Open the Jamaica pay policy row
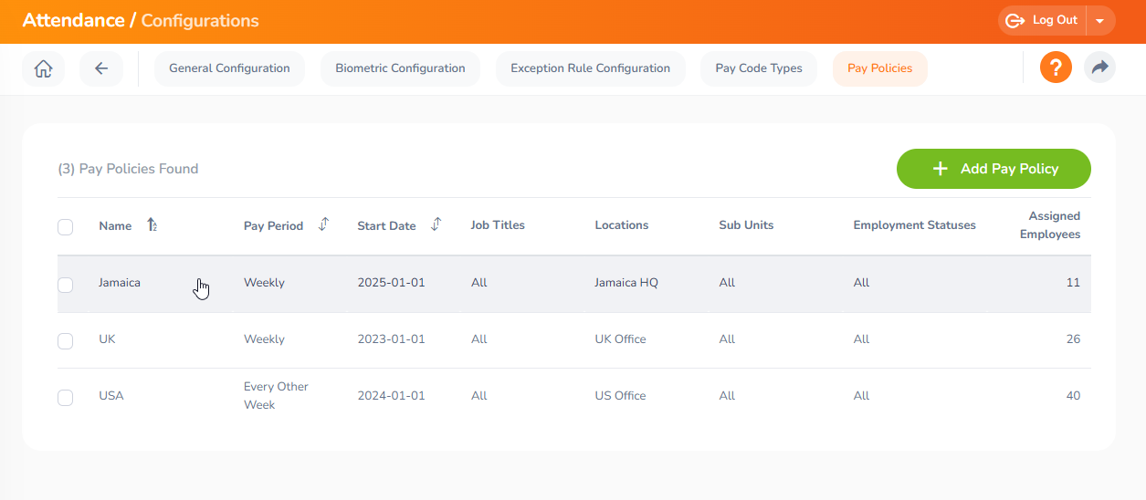1146x500 pixels. (573, 284)
